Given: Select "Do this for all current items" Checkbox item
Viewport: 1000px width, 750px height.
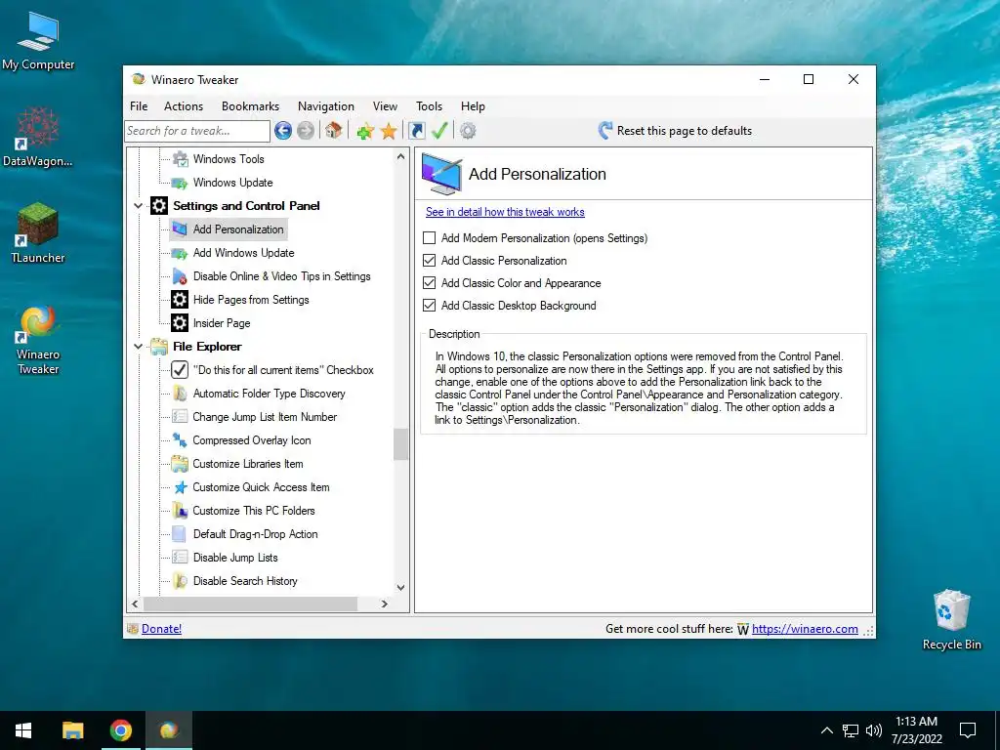Looking at the screenshot, I should click(283, 370).
